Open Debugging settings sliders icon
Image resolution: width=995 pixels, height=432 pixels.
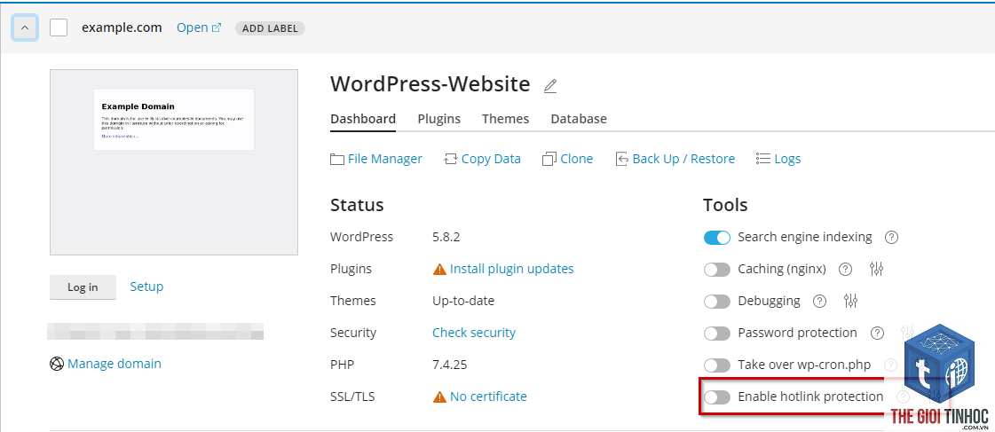click(851, 301)
